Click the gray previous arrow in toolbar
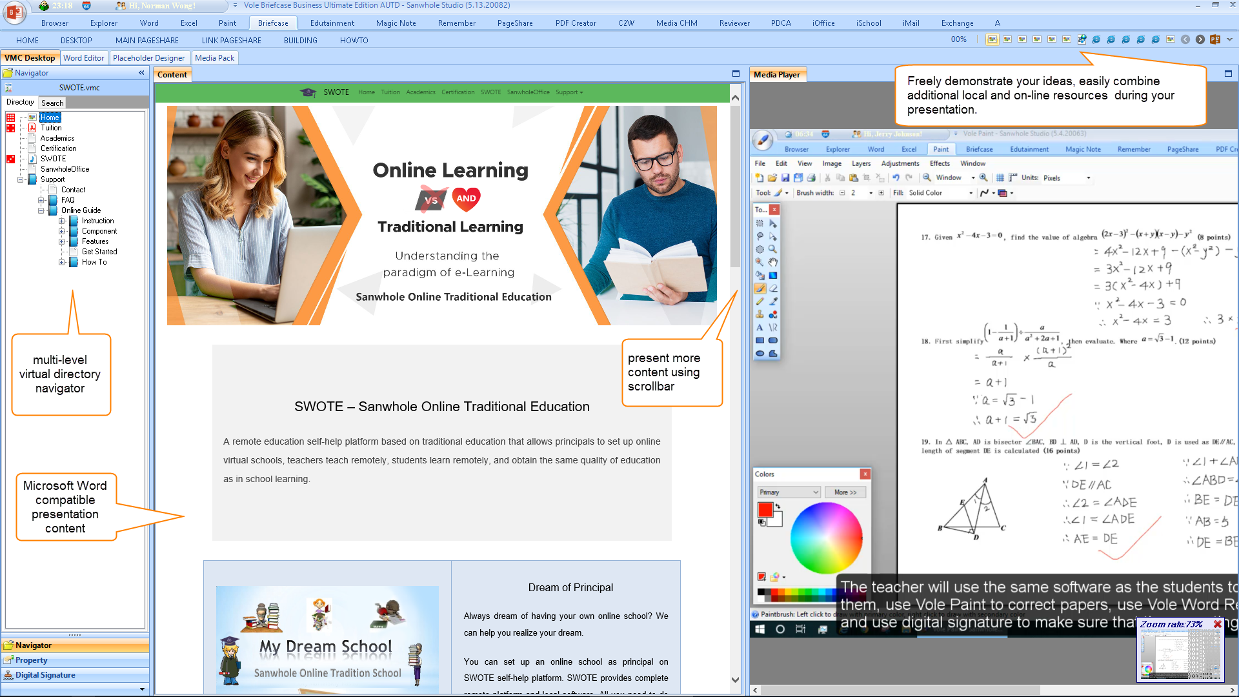1239x697 pixels. tap(1185, 39)
